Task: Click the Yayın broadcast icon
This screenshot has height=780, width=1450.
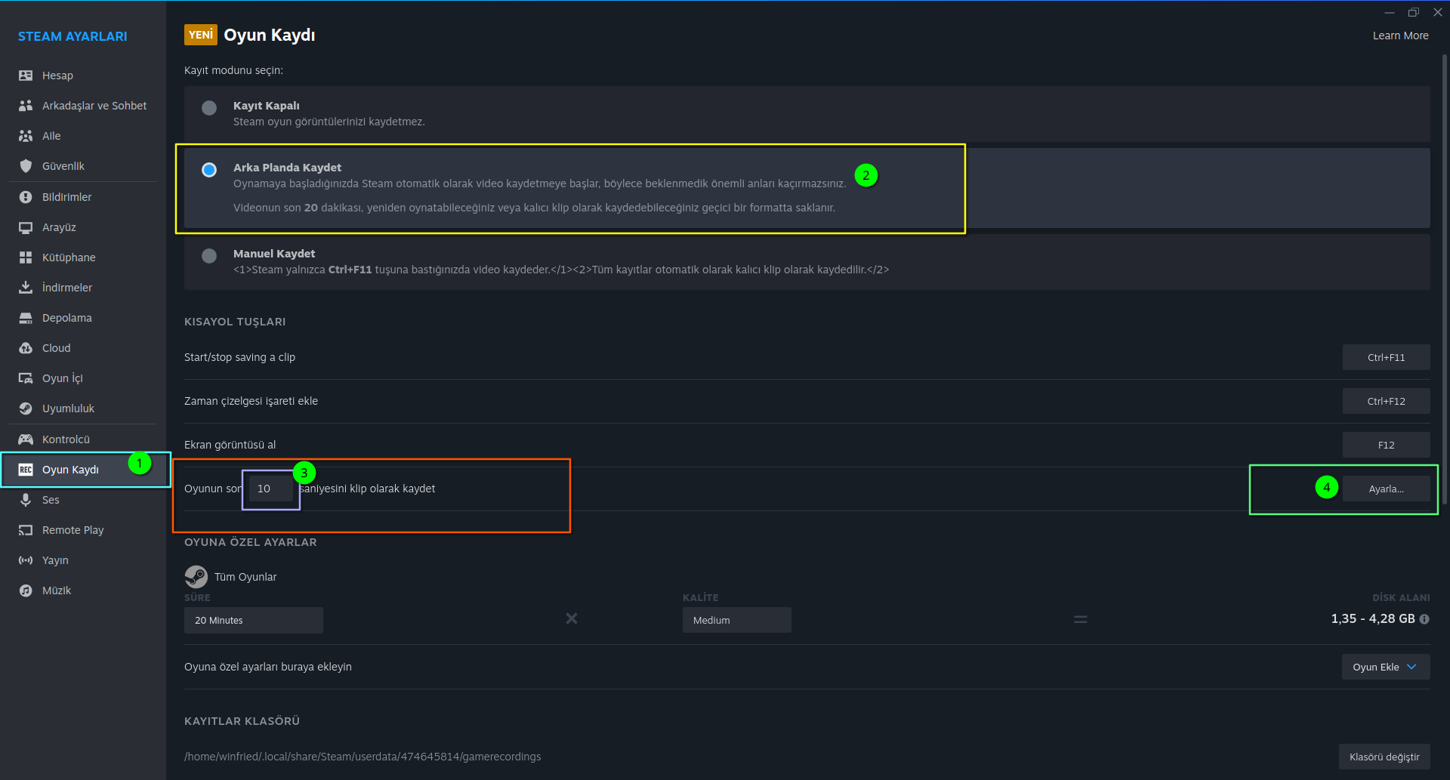Action: pyautogui.click(x=26, y=560)
